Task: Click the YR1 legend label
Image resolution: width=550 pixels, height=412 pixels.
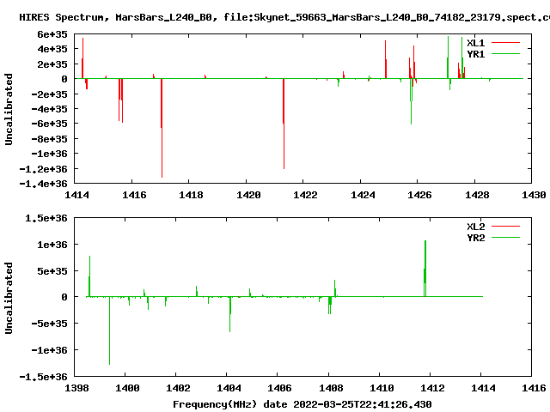Action: 475,54
